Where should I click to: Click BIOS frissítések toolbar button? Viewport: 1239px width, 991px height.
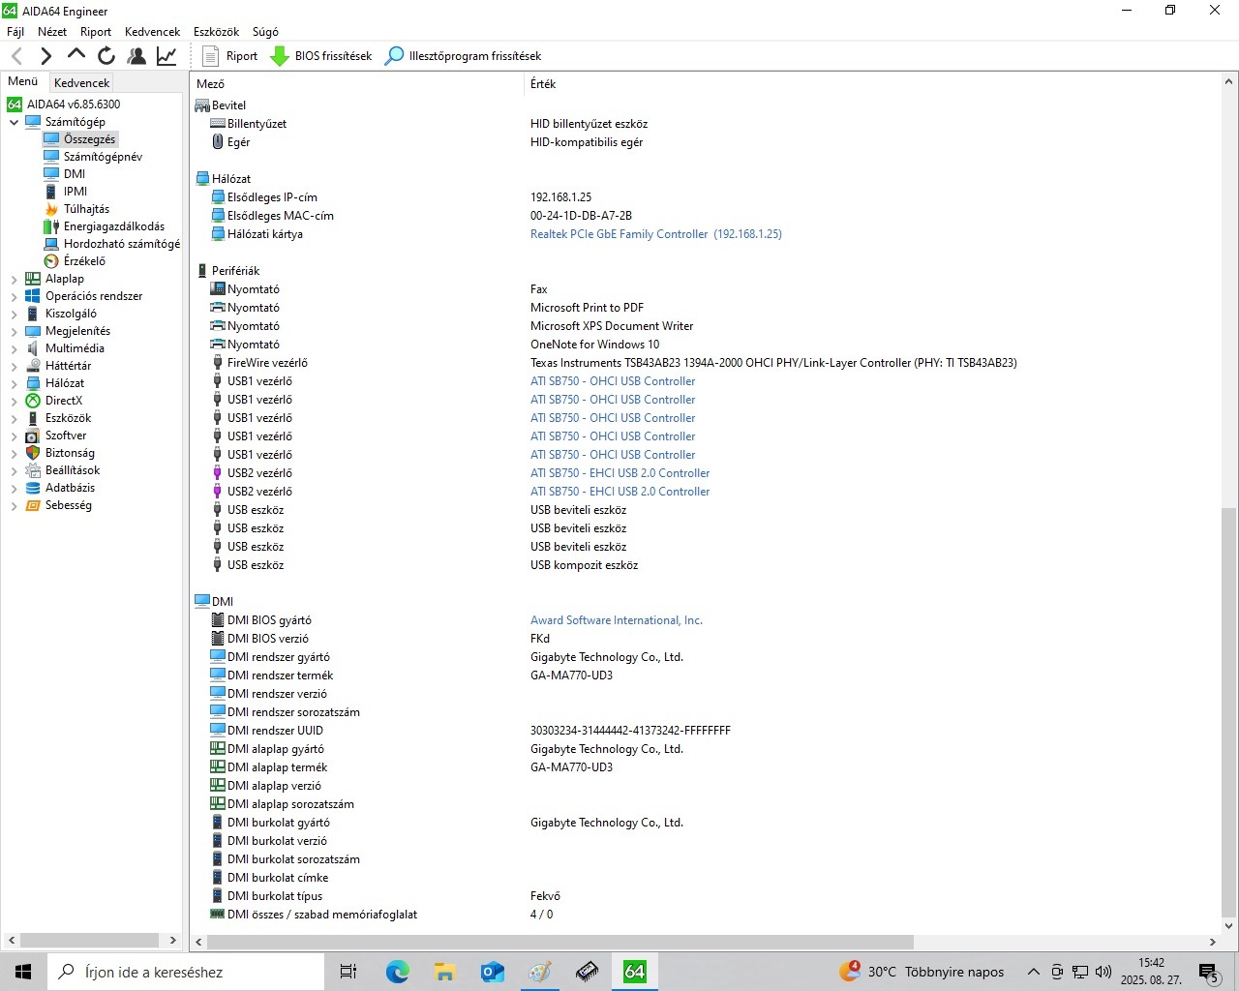pos(320,56)
